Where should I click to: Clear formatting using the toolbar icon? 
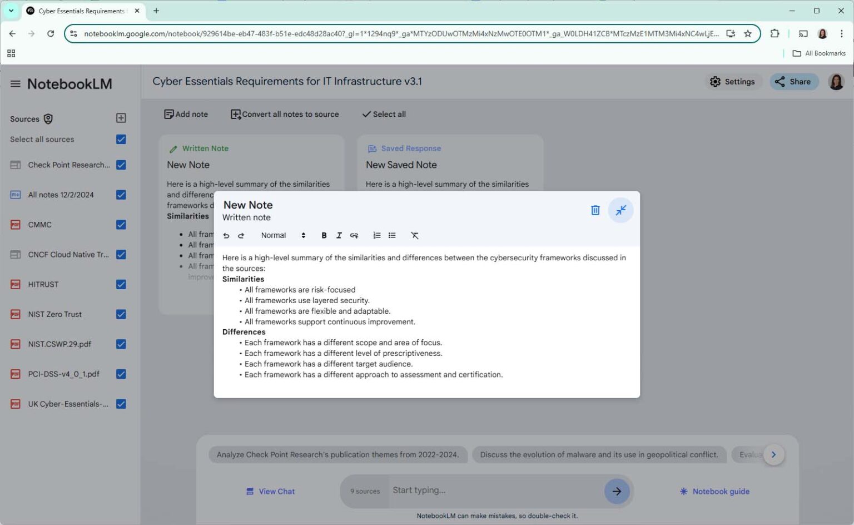pos(415,235)
